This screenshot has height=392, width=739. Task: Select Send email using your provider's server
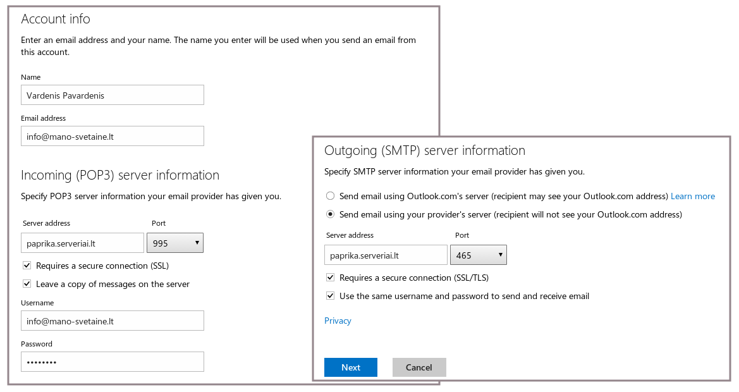(330, 214)
